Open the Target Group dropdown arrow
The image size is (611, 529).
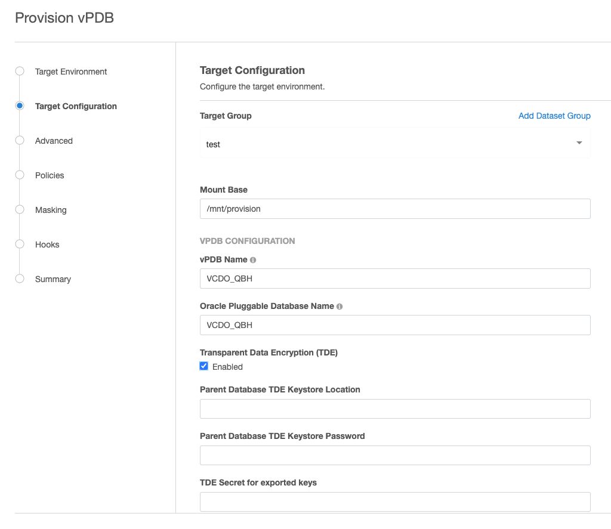(x=578, y=143)
